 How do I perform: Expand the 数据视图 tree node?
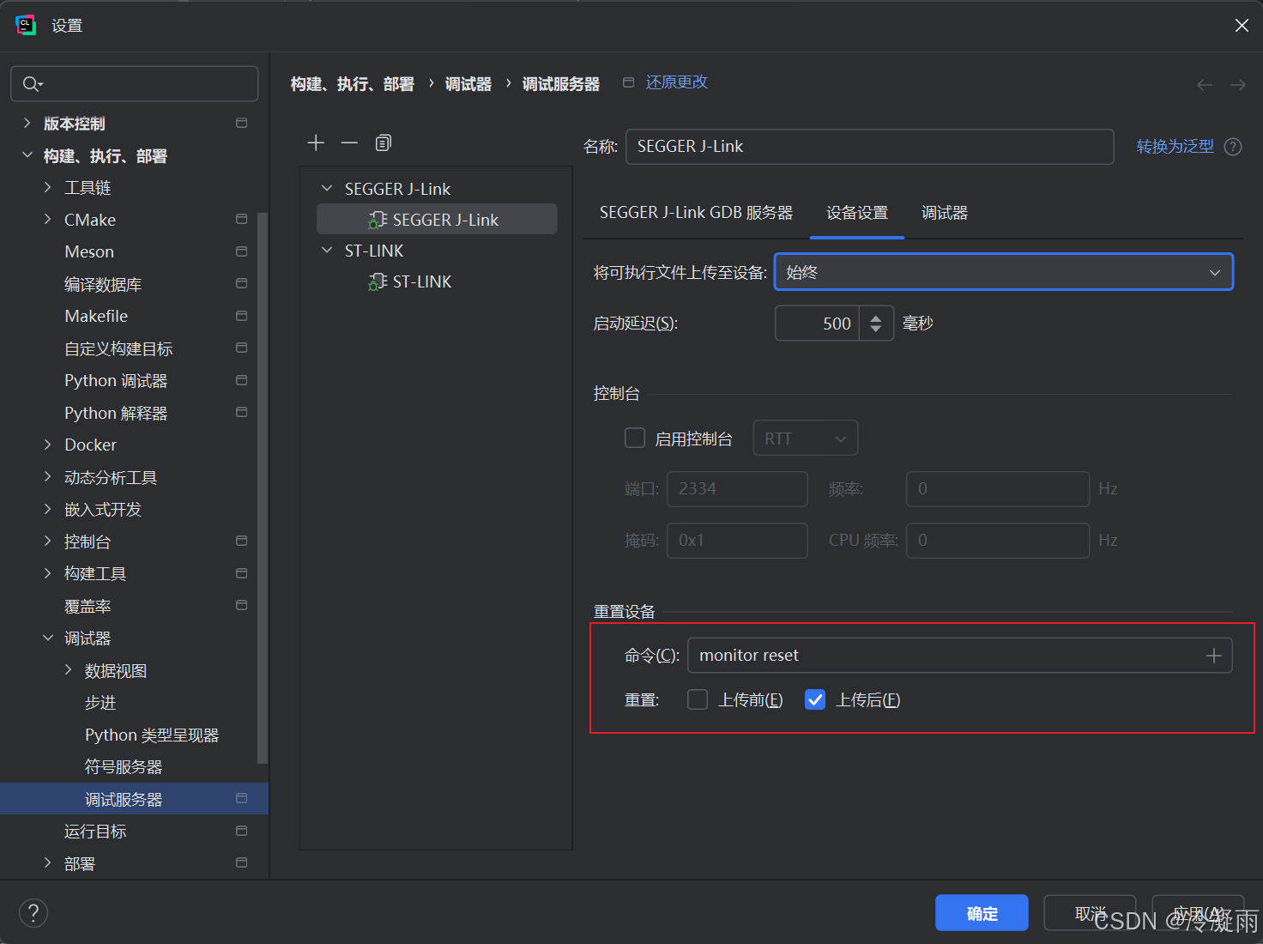[x=69, y=670]
